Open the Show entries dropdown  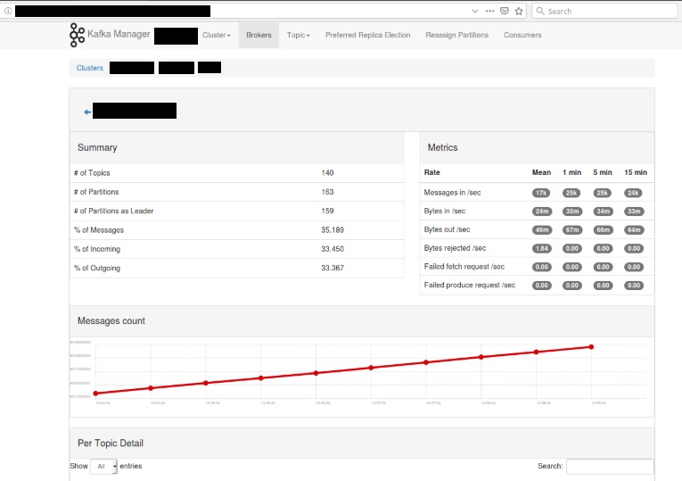pos(103,467)
